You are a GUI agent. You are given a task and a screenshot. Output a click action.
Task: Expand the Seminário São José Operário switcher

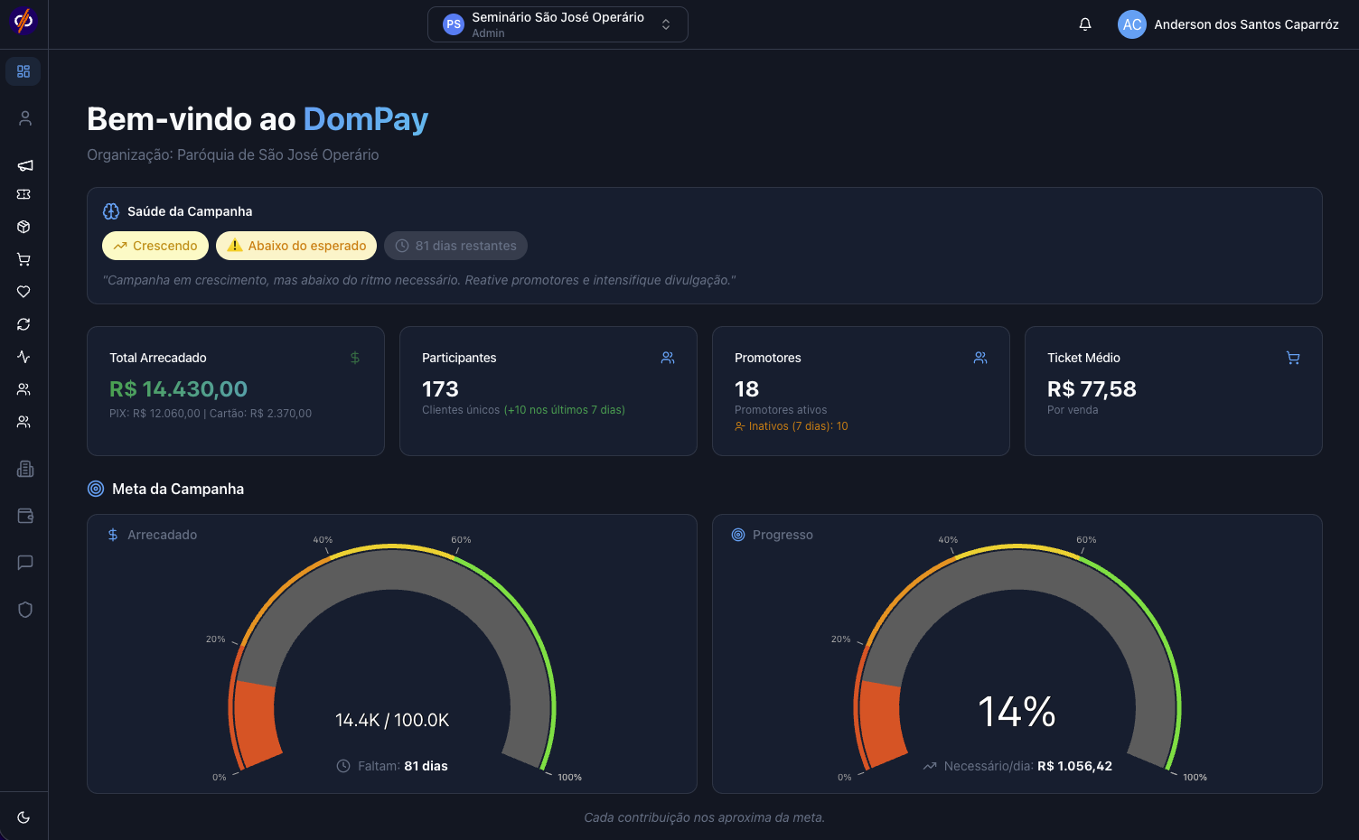558,24
